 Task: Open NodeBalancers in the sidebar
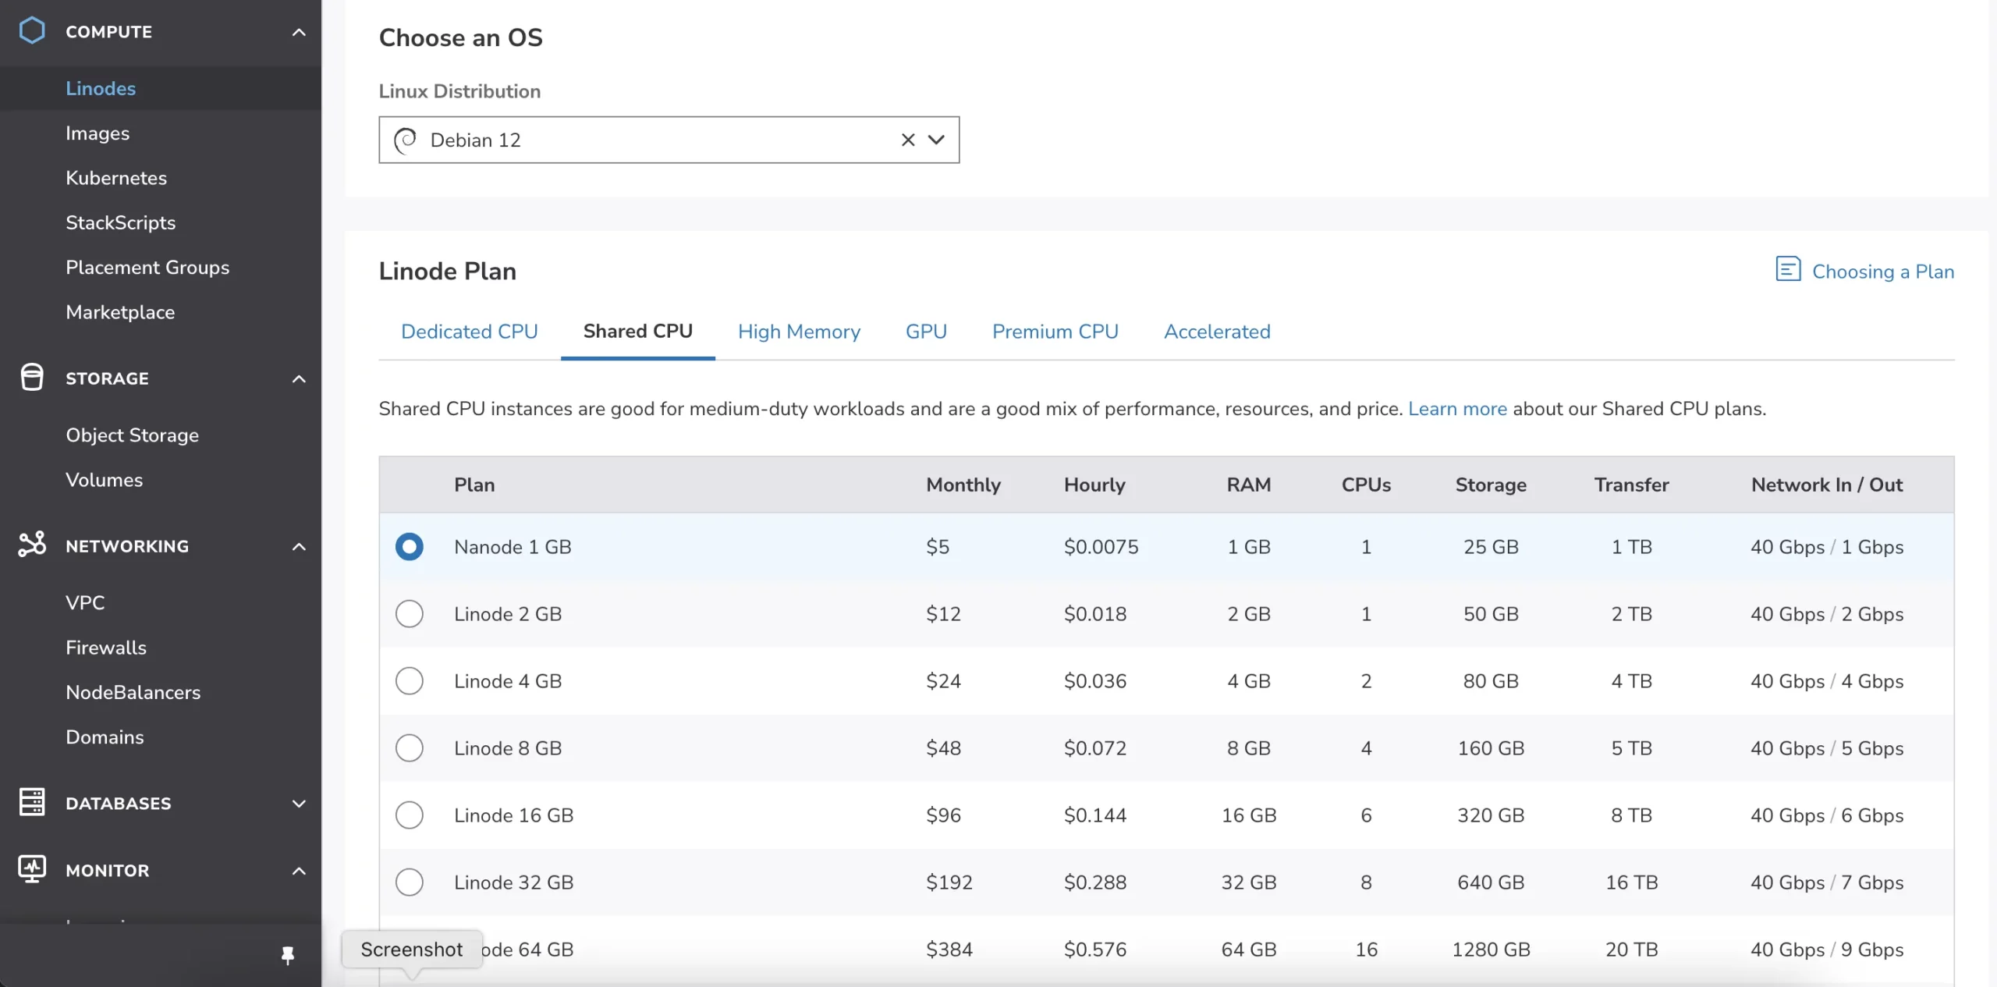point(133,692)
